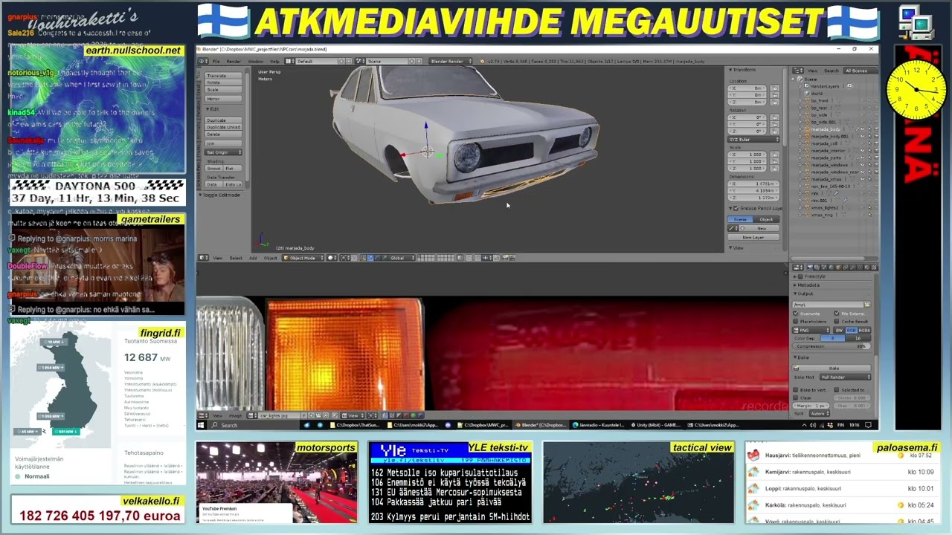Click the properties editor type icon
Image resolution: width=952 pixels, height=535 pixels.
(797, 267)
